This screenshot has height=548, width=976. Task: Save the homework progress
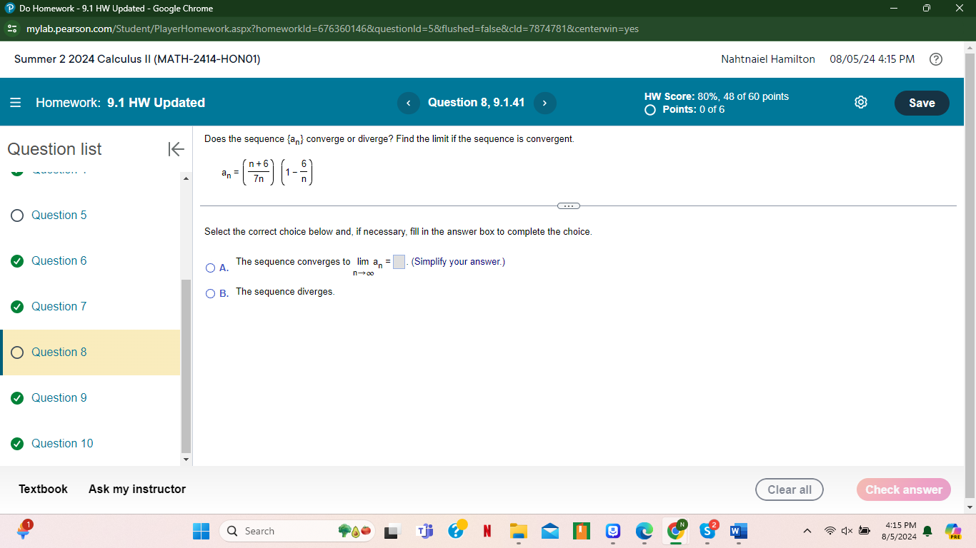pyautogui.click(x=921, y=103)
